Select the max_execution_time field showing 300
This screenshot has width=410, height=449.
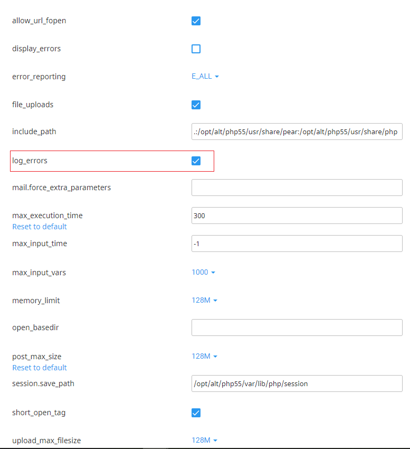[x=297, y=216]
